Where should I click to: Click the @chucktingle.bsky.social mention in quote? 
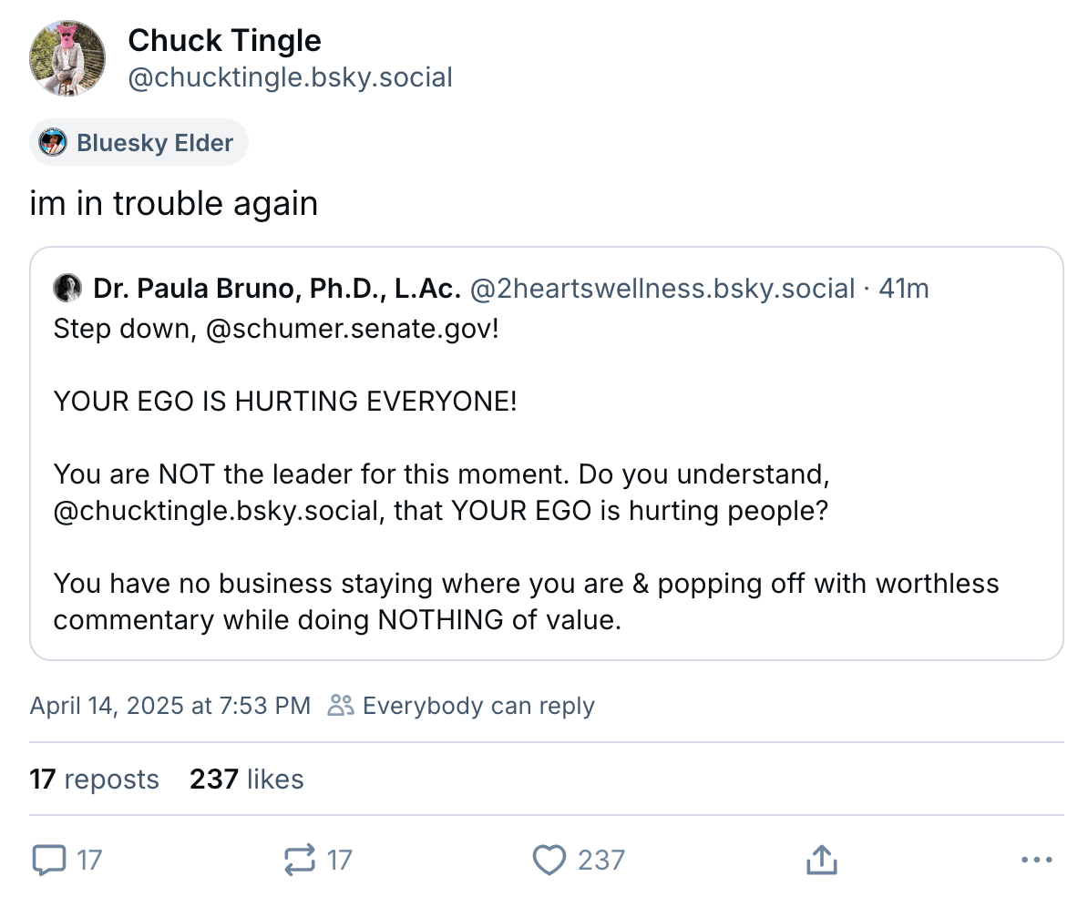coord(215,511)
